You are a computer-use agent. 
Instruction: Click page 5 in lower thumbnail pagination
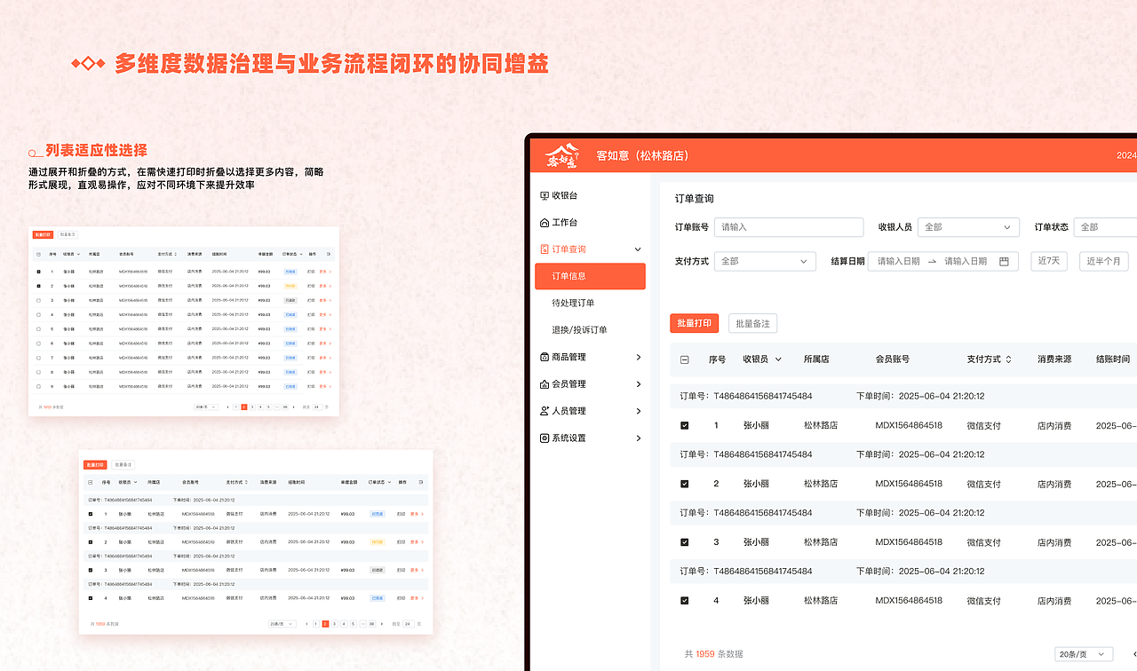[x=354, y=624]
